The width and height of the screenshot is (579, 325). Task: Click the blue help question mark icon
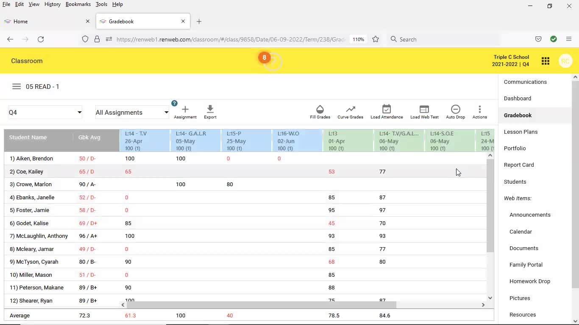pos(174,103)
